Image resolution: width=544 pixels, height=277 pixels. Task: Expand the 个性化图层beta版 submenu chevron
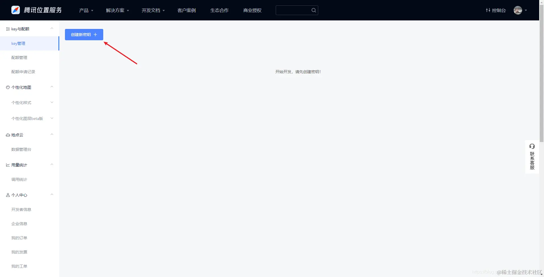52,118
